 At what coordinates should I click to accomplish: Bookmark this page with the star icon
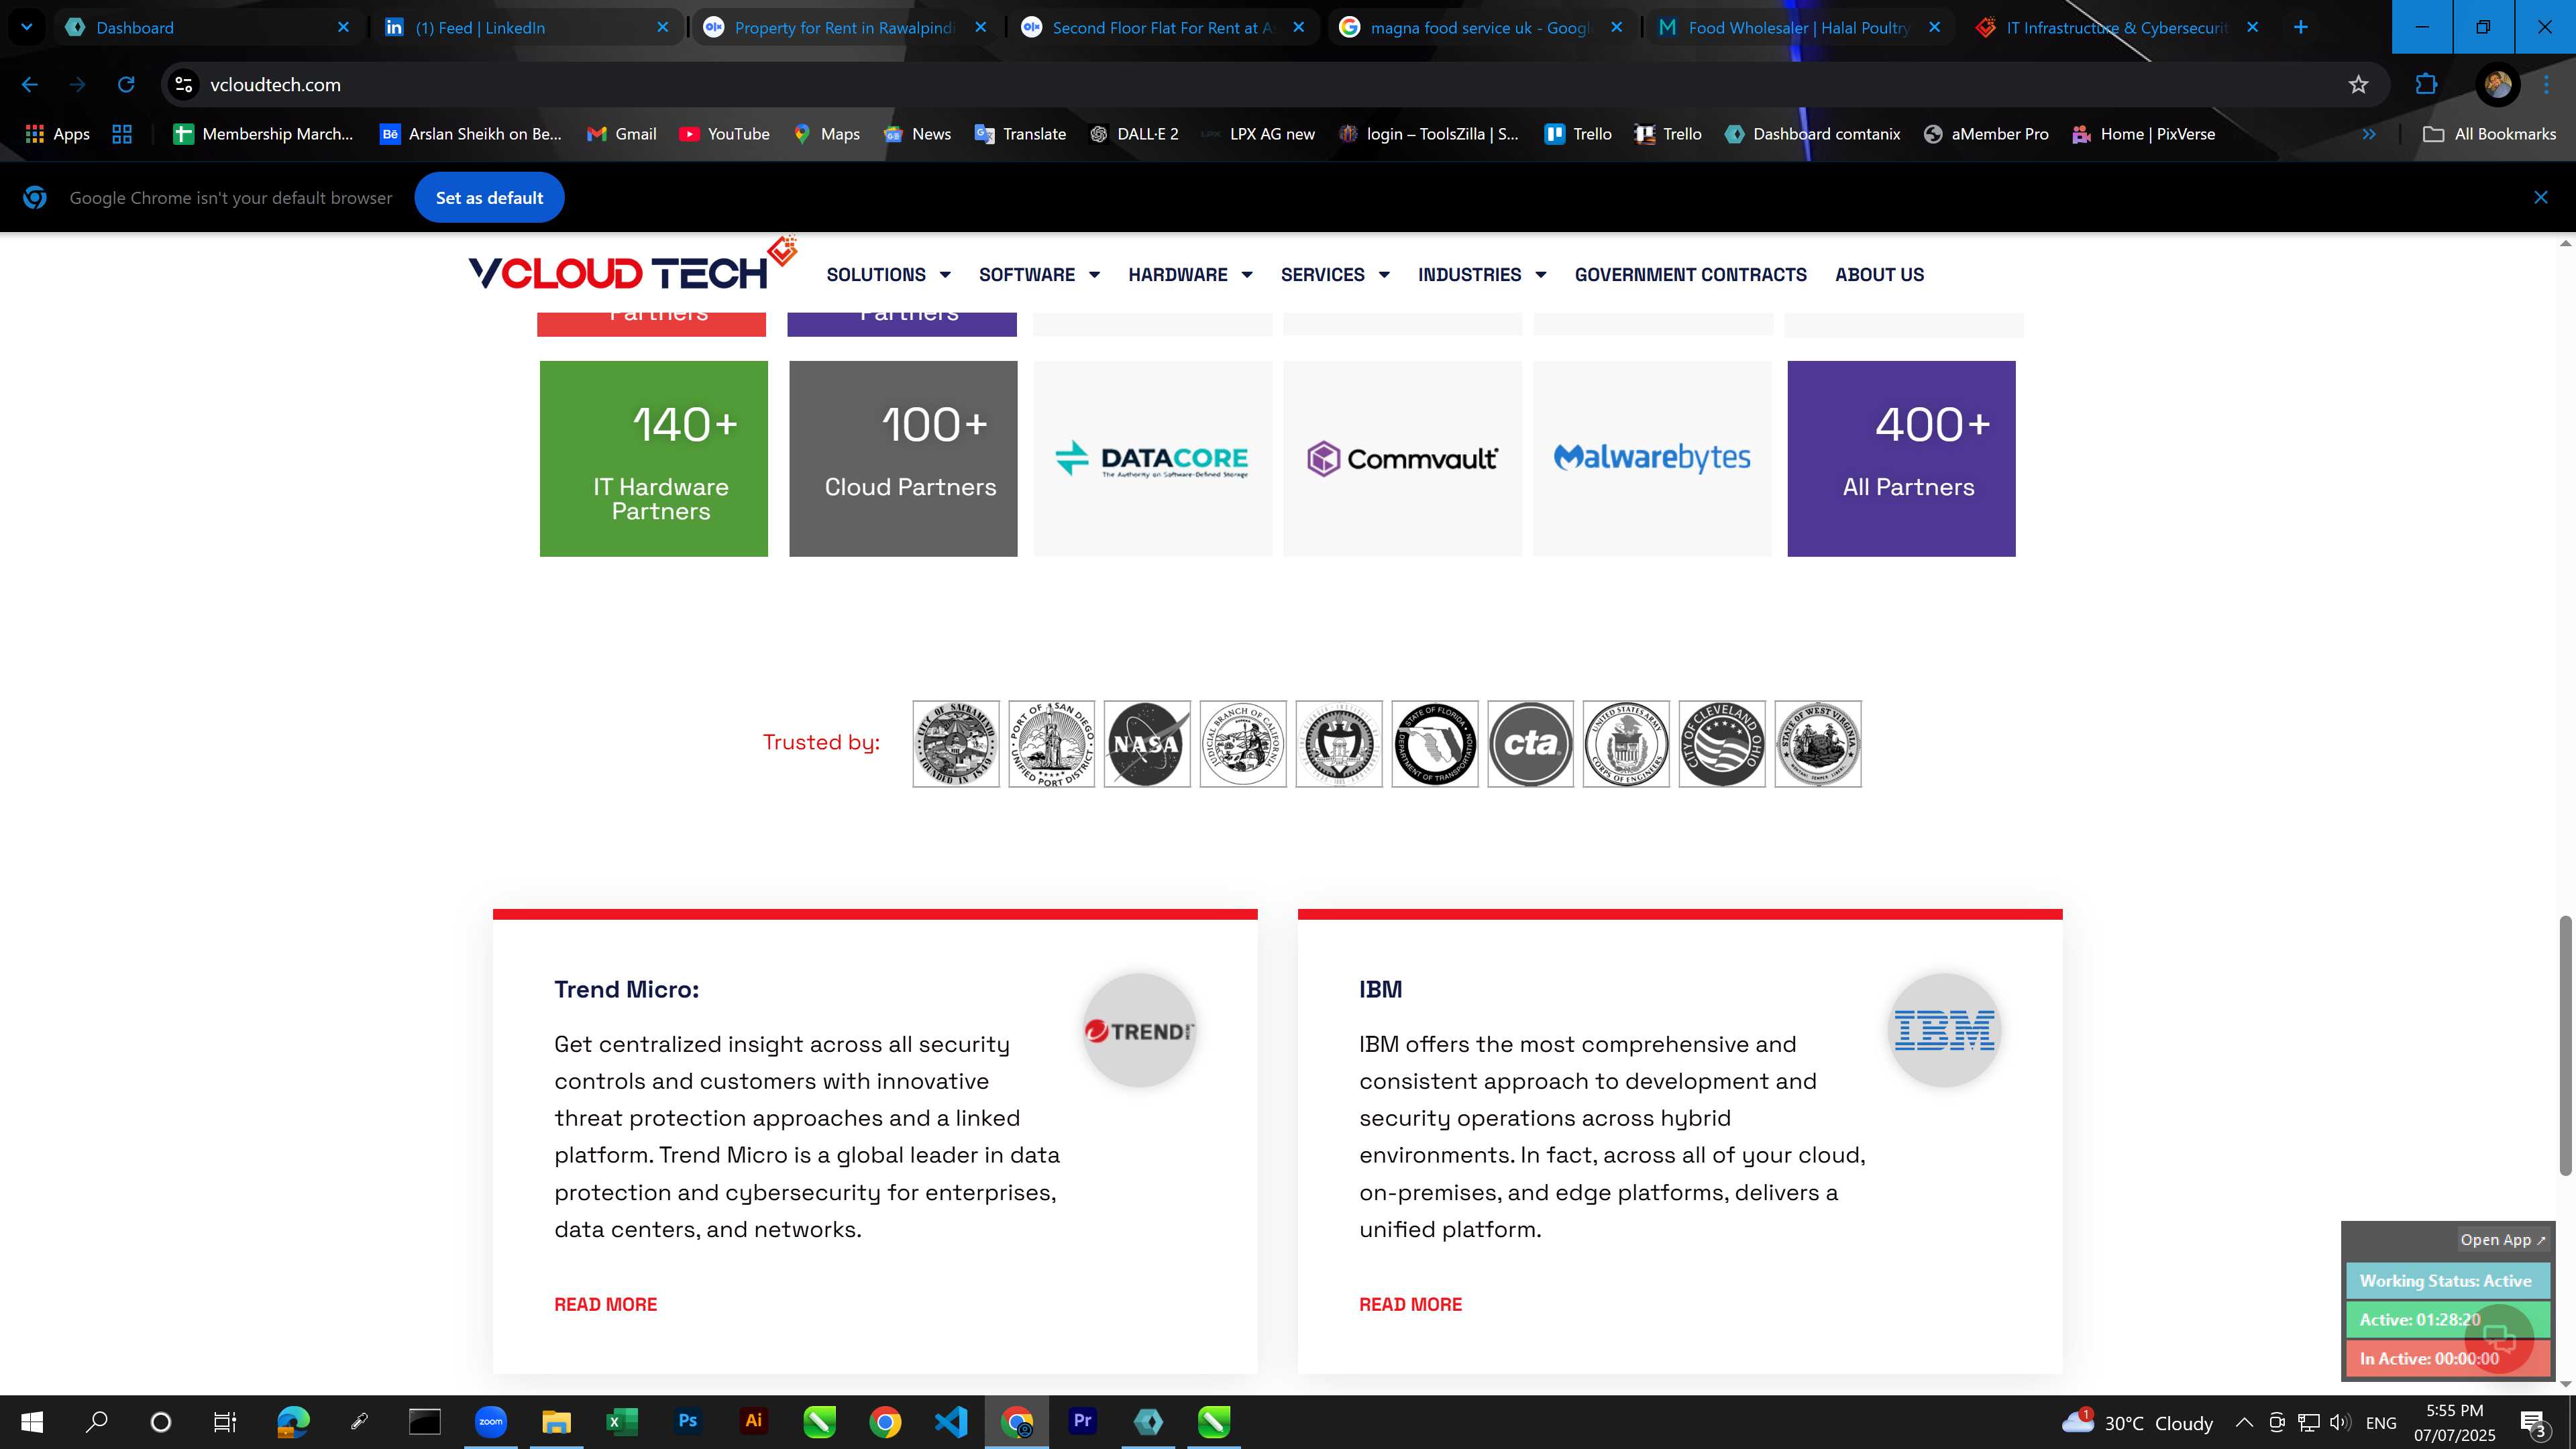[2358, 85]
